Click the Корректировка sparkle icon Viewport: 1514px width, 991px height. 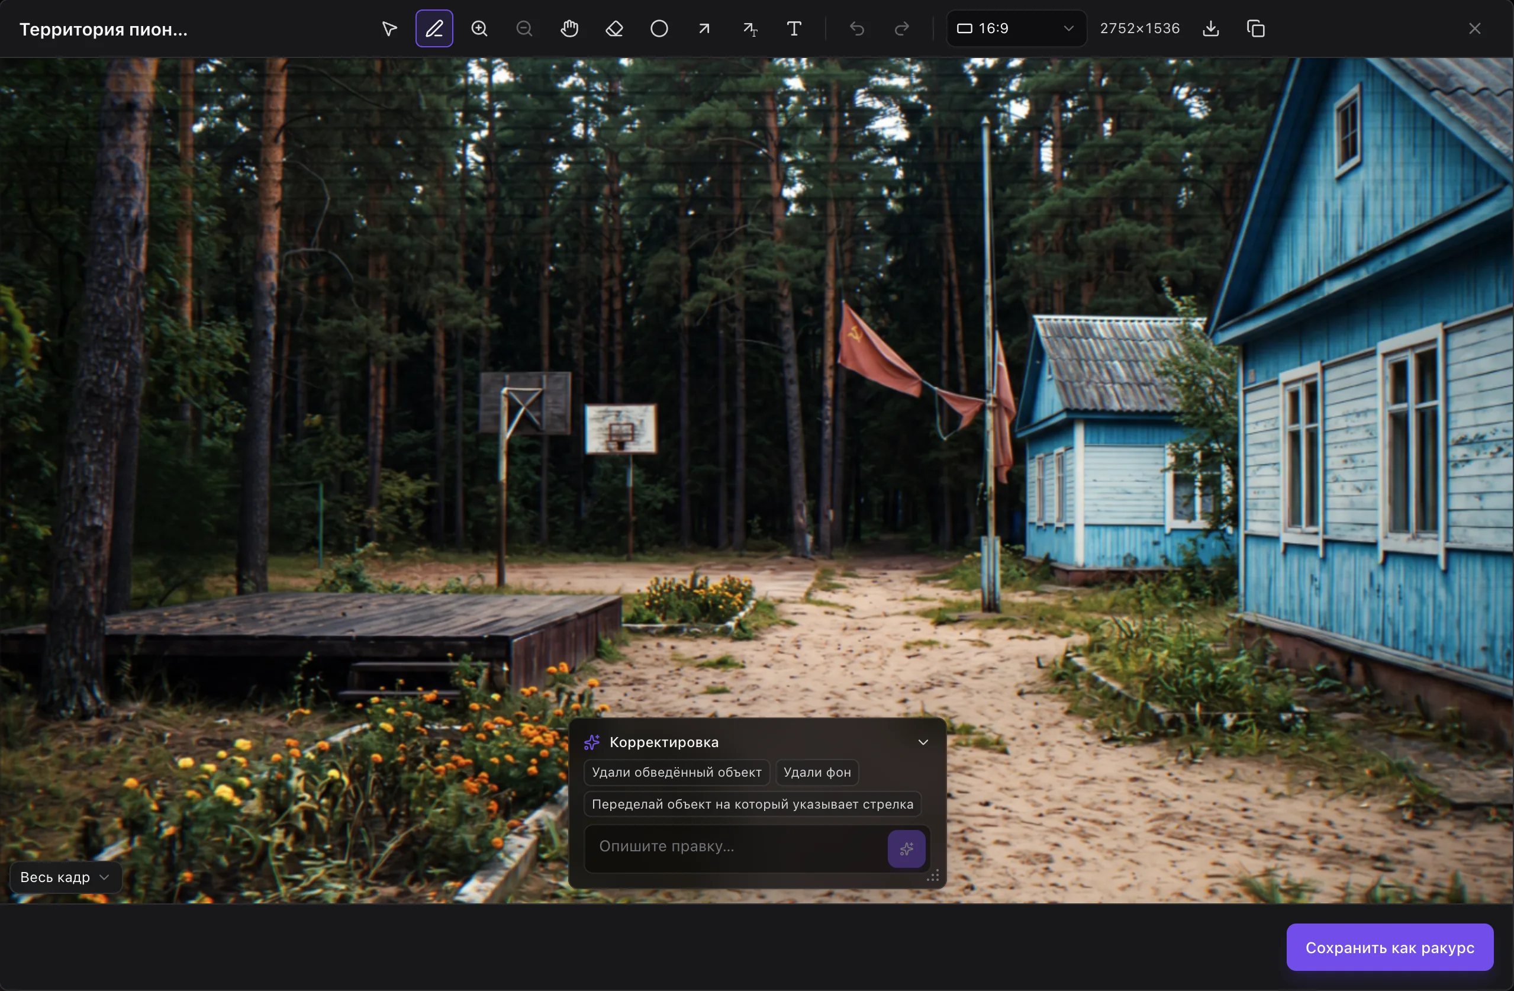[592, 742]
